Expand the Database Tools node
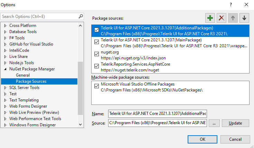Viewport: 254px width, 148px height. (x=5, y=32)
